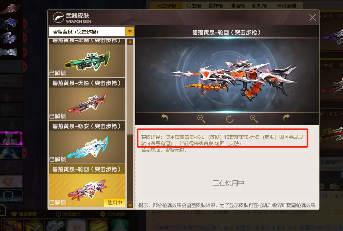Click the rotate-left arrow under the weapon preview
Image resolution: width=343 pixels, height=231 pixels.
tap(164, 117)
